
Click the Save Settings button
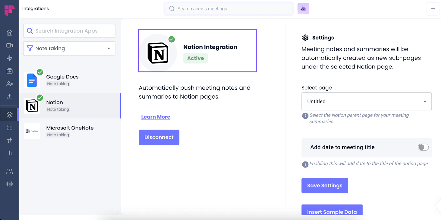pos(325,185)
